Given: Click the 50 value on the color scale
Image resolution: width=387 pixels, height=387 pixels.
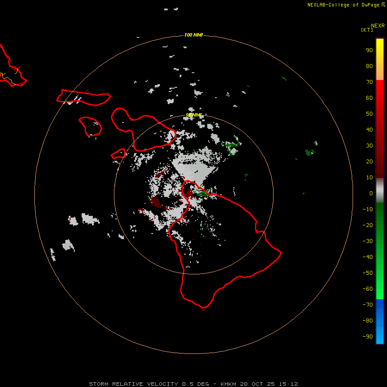Looking at the screenshot, I should (x=369, y=114).
